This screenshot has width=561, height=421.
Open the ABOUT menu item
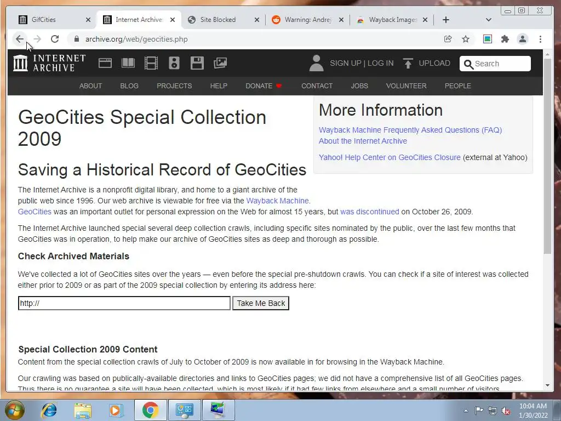pyautogui.click(x=90, y=86)
